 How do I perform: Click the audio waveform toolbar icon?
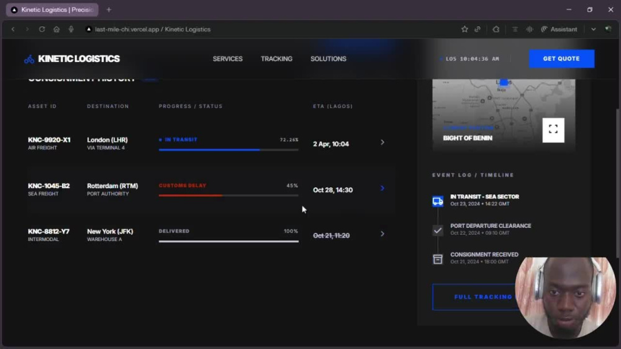tap(530, 29)
